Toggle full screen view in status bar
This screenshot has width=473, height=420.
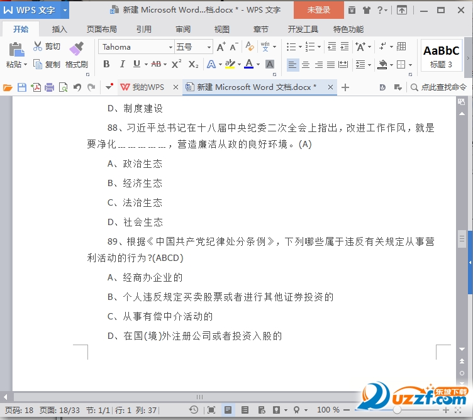211,410
